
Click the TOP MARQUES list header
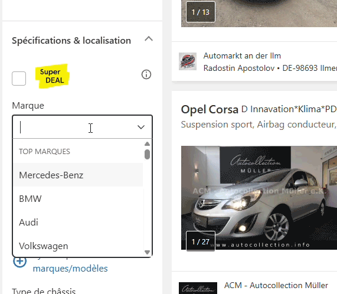point(44,152)
